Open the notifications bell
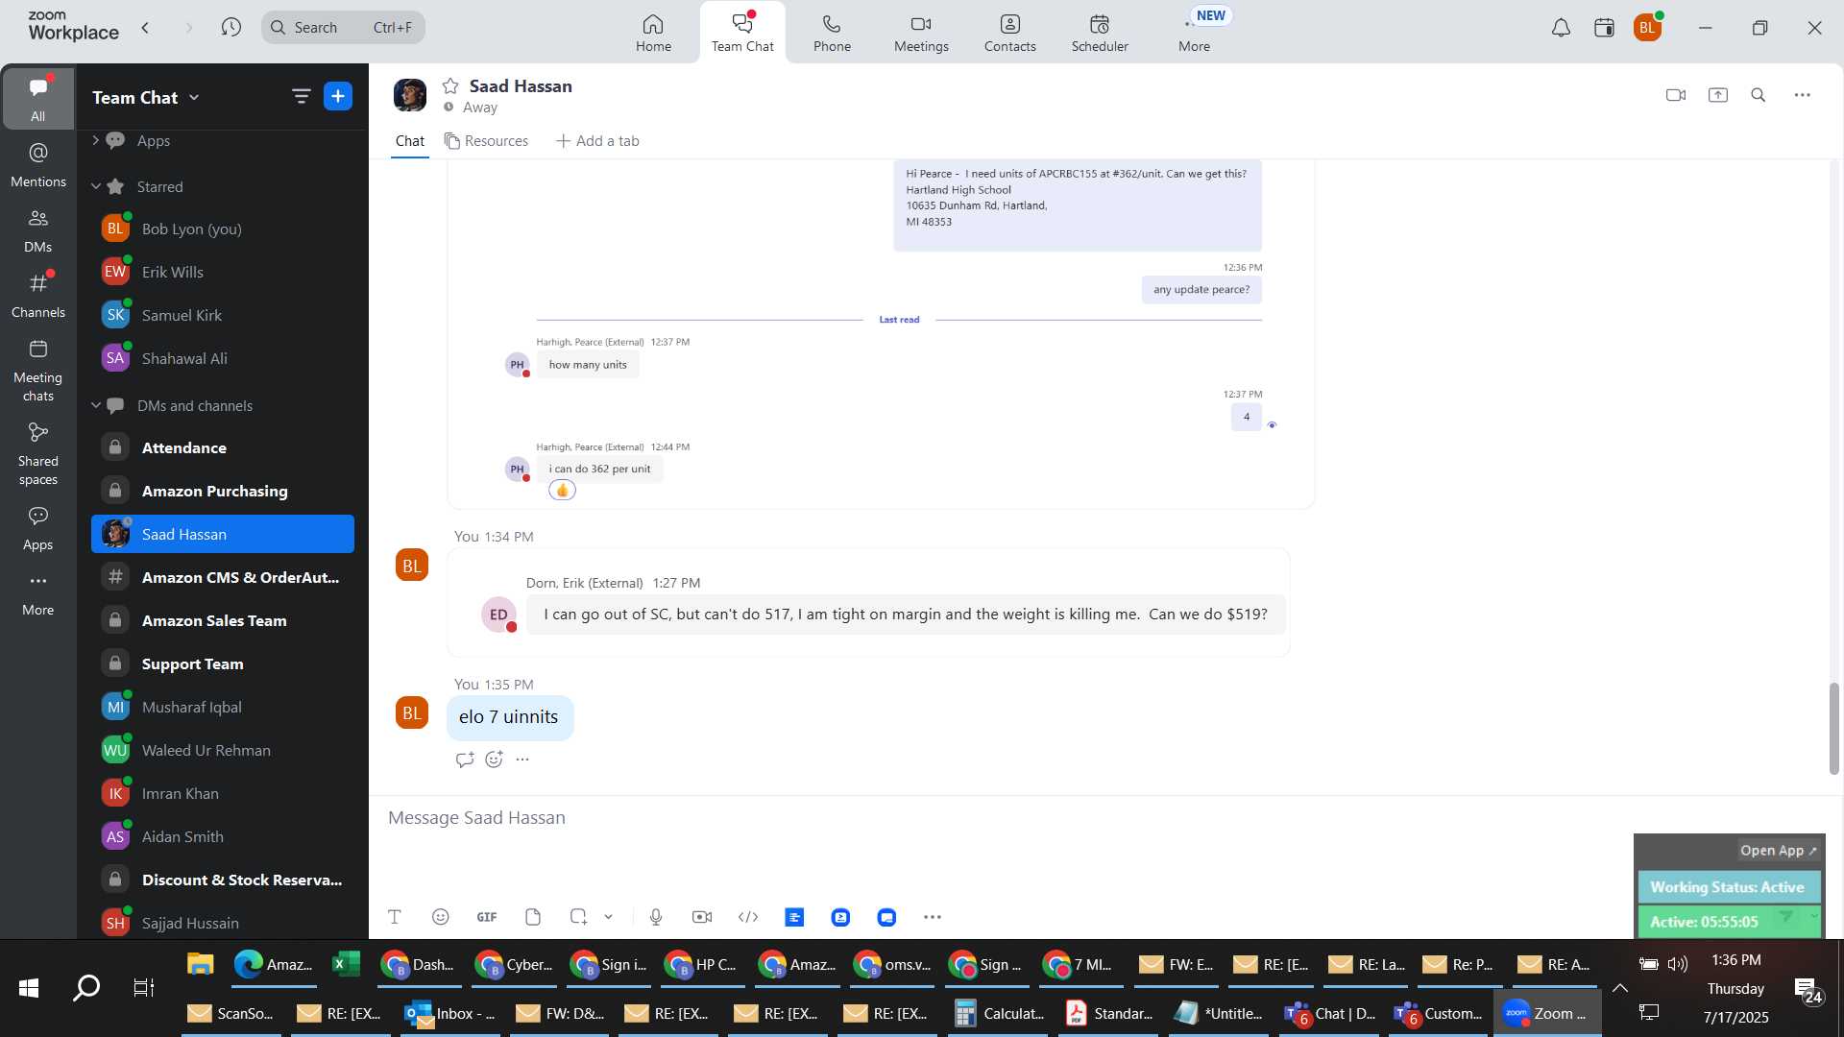This screenshot has width=1844, height=1037. click(1562, 28)
